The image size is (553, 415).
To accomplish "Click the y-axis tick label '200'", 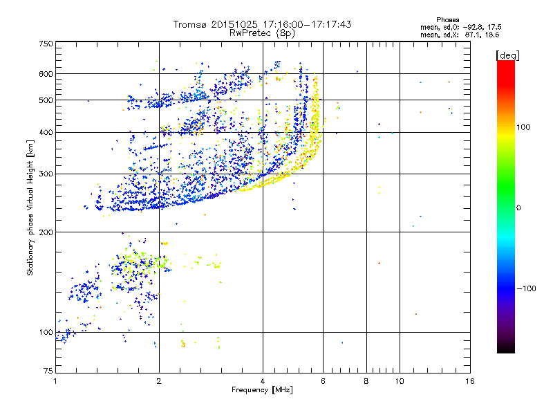I will 46,232.
